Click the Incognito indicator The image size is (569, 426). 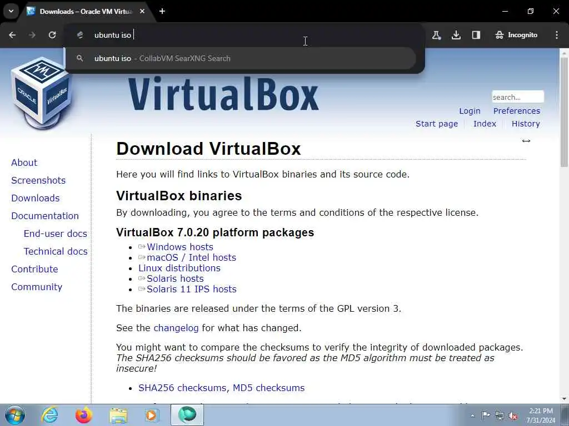(x=516, y=35)
